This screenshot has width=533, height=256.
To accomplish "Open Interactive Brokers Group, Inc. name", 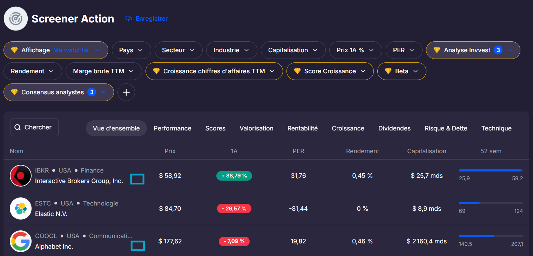I will (x=79, y=181).
